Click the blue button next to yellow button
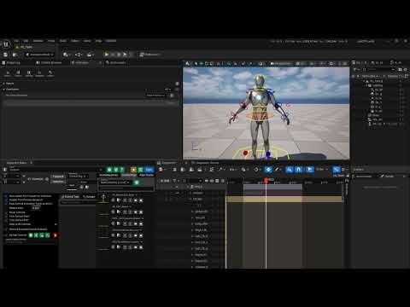The width and height of the screenshot is (410, 307). (149, 170)
